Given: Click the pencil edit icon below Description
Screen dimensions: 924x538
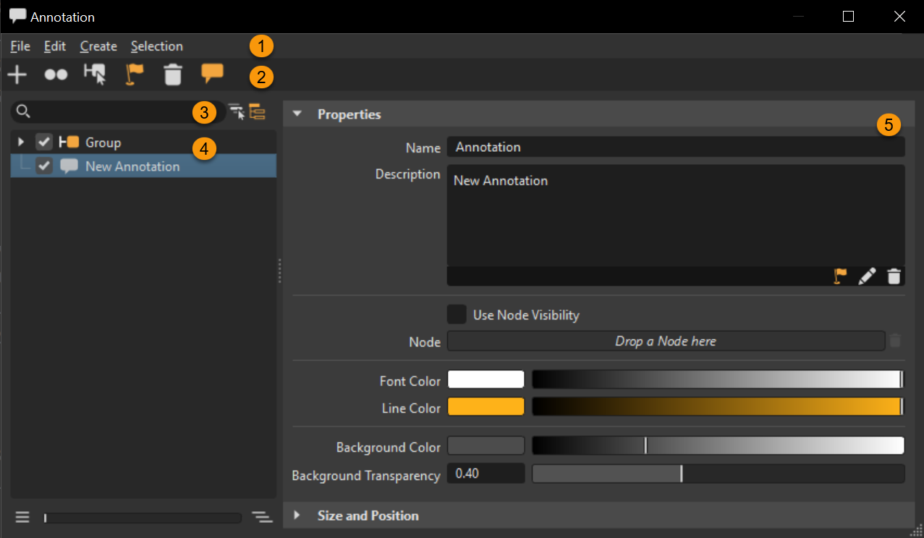Looking at the screenshot, I should tap(867, 276).
